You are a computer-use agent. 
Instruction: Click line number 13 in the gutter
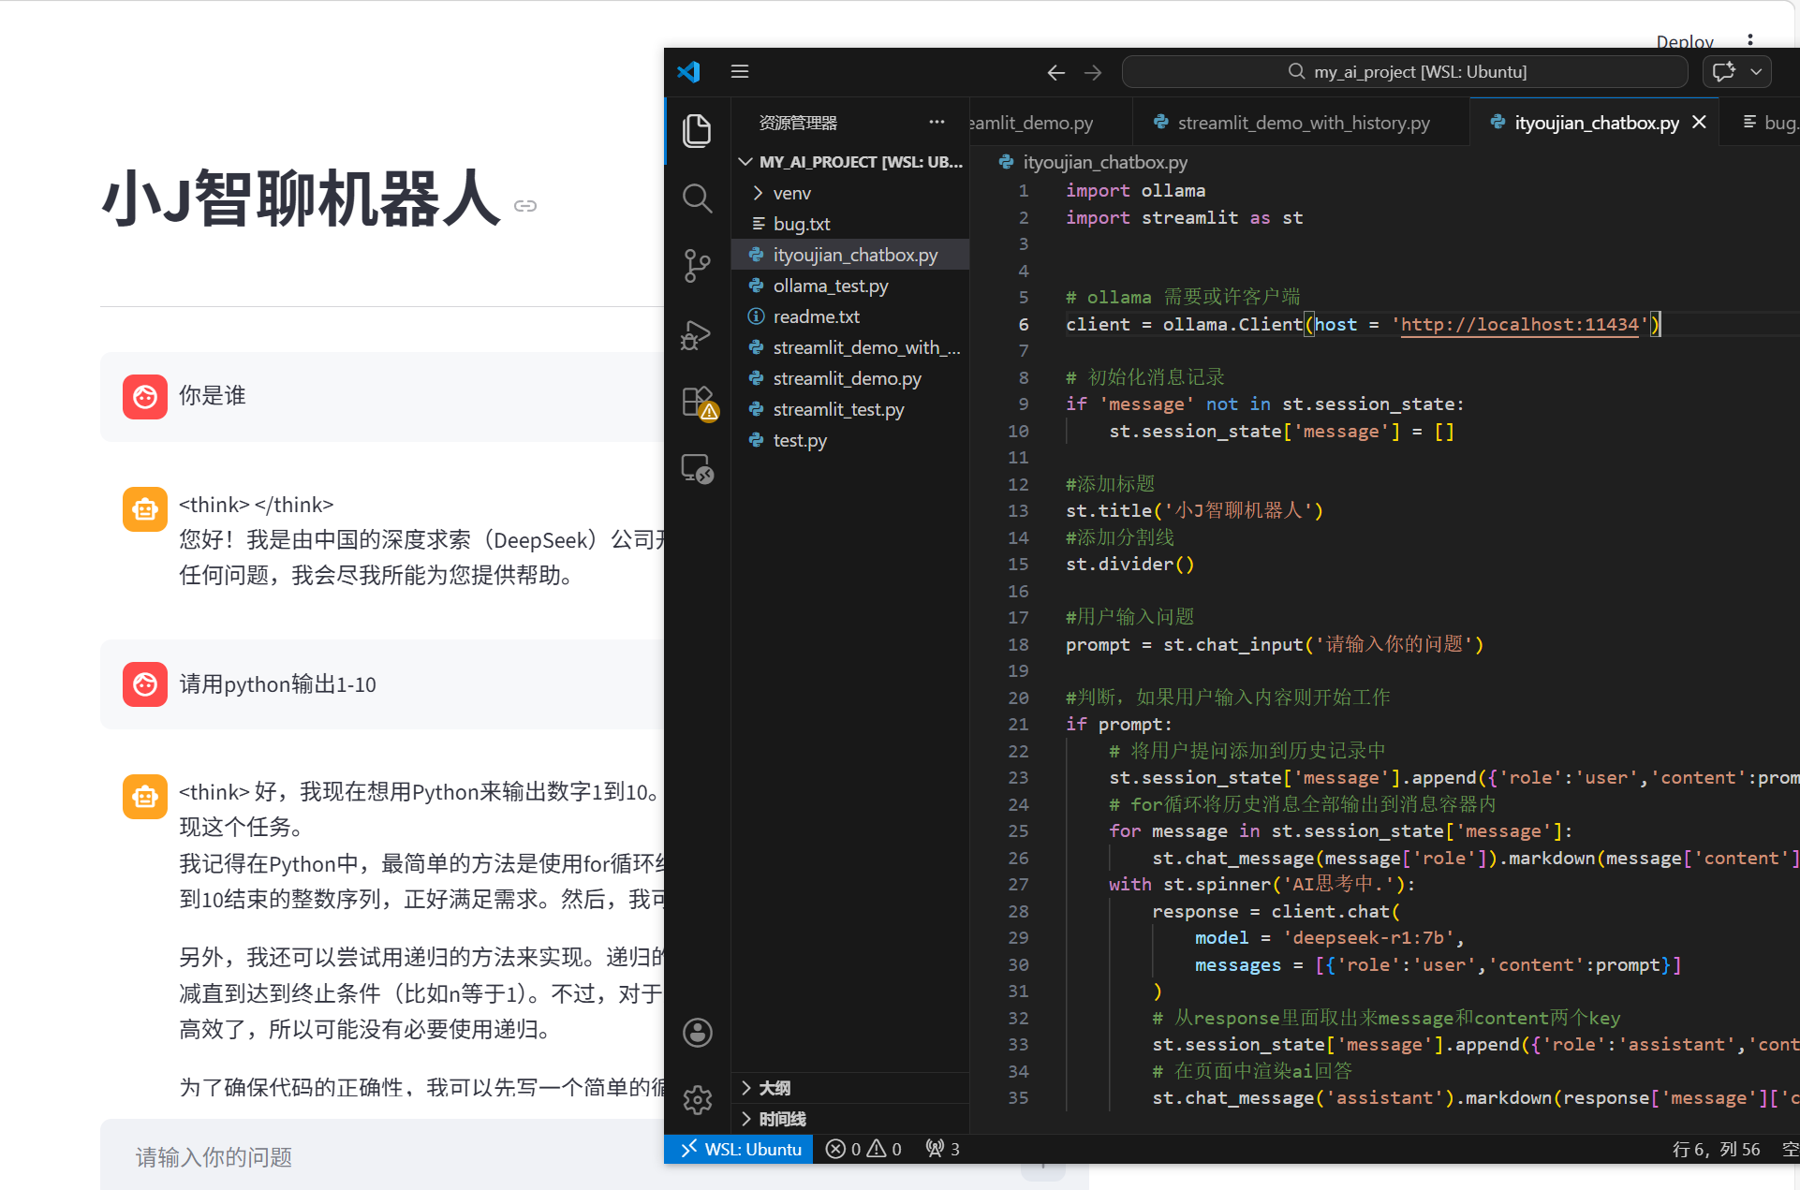1019,511
